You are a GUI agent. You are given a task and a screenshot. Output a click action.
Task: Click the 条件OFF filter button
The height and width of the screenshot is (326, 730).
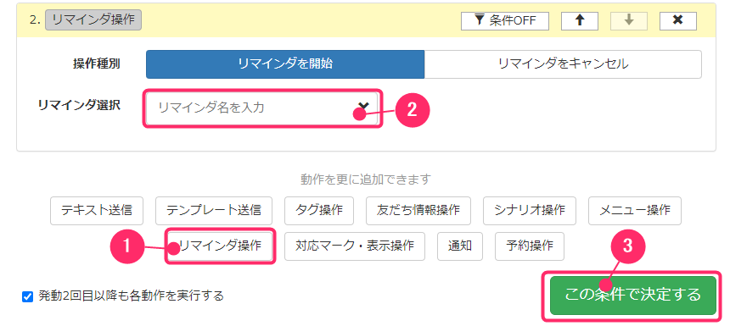coord(505,21)
